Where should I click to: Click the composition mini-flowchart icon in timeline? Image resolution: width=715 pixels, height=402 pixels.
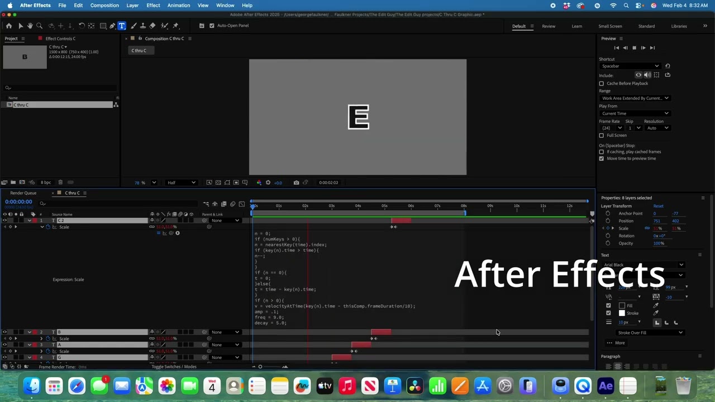[x=206, y=204]
